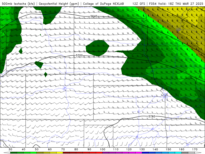Click the 'F054' forecast hour text
205x154 pixels.
tap(153, 4)
